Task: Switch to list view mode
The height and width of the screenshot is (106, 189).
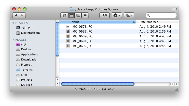Action: (71, 15)
